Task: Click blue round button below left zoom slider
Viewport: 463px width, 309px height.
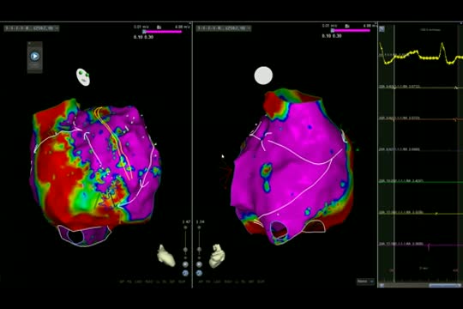Action: pyautogui.click(x=185, y=273)
